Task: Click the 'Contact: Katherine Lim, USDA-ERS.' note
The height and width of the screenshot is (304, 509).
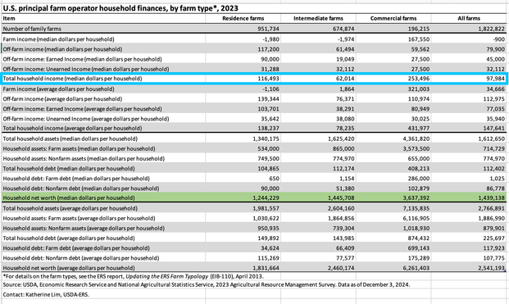Action: point(46,295)
